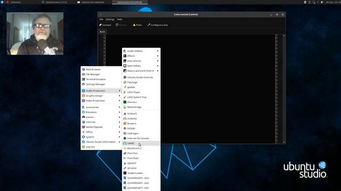Image resolution: width=341 pixels, height=191 pixels.
Task: Launch Audacity from the menu
Action: (141, 118)
